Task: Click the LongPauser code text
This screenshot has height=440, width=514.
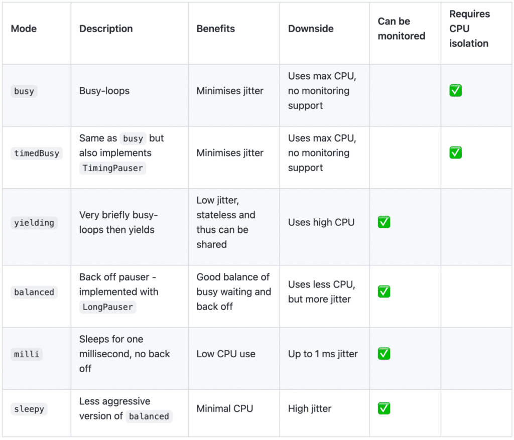Action: point(108,307)
